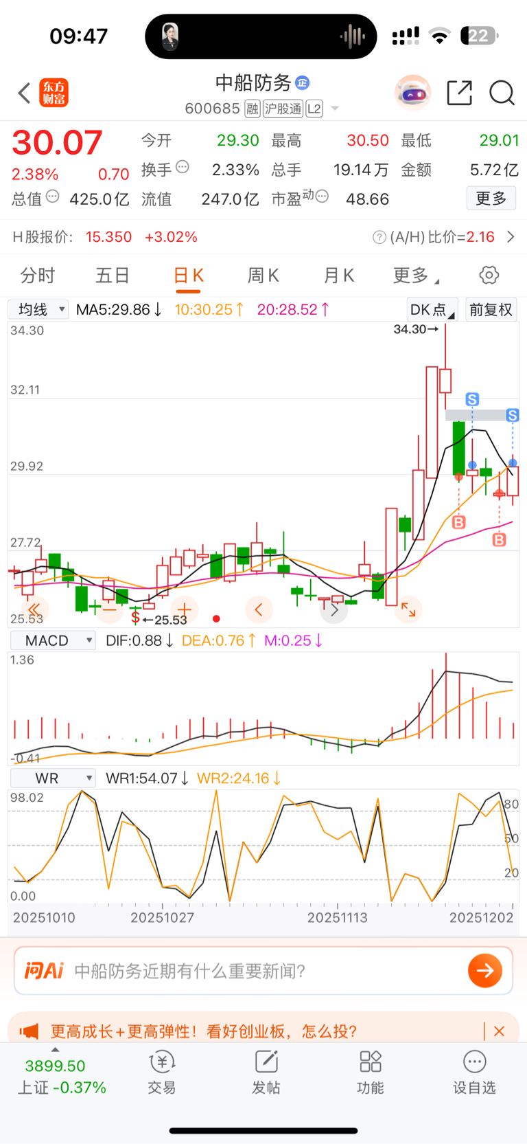The width and height of the screenshot is (527, 1144).
Task: Open the H股报价 detail chevron
Action: (x=511, y=237)
